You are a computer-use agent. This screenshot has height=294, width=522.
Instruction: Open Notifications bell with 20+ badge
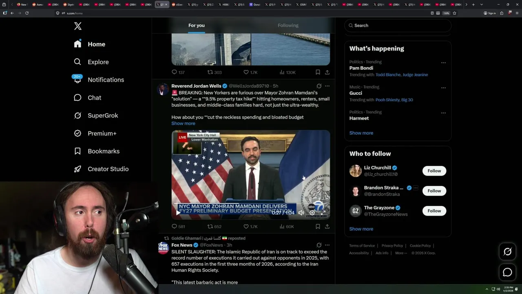coord(77,79)
